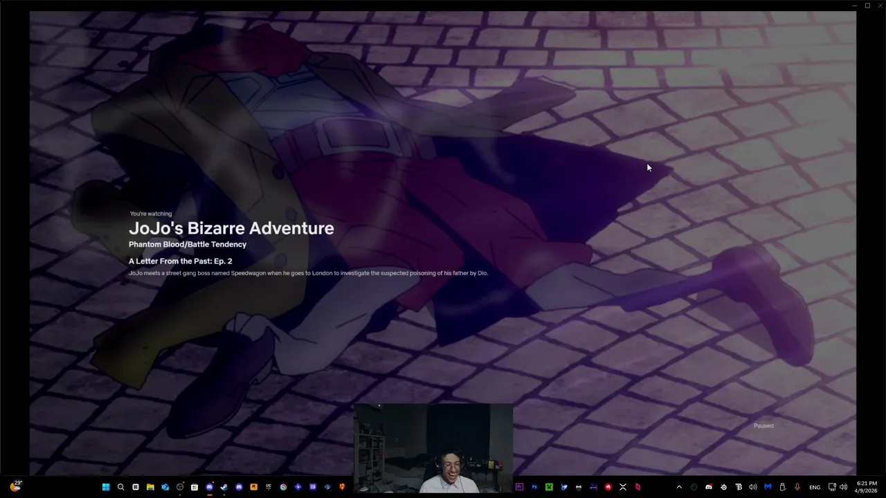
Task: Open Malwarebytes tray icon
Action: pyautogui.click(x=768, y=487)
